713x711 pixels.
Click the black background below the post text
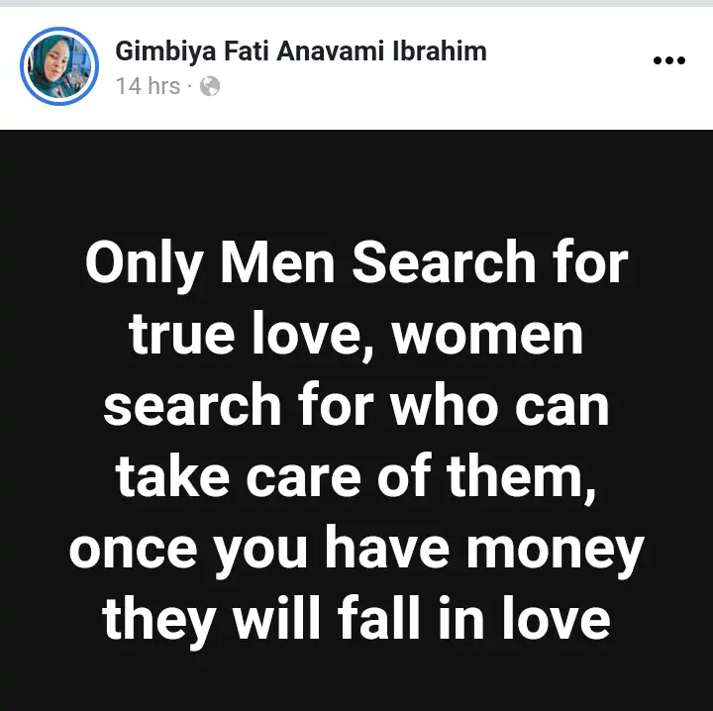tap(356, 682)
